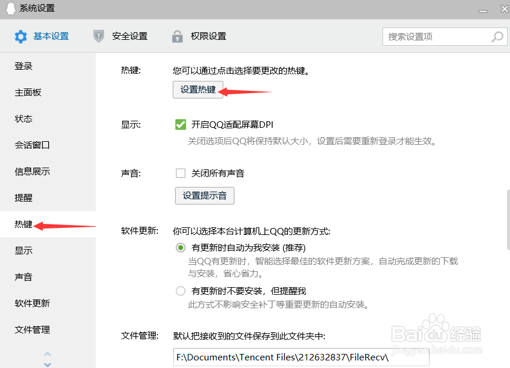The image size is (510, 368).
Task: Close the 系统设置 window
Action: (505, 9)
